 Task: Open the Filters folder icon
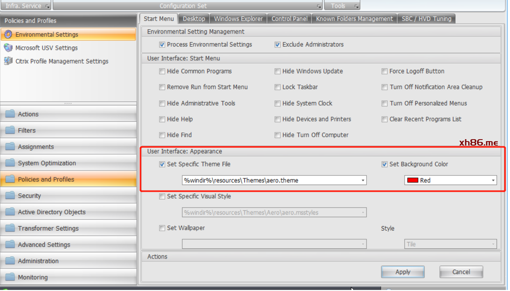point(10,130)
